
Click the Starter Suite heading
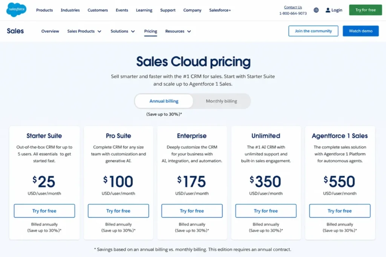44,136
